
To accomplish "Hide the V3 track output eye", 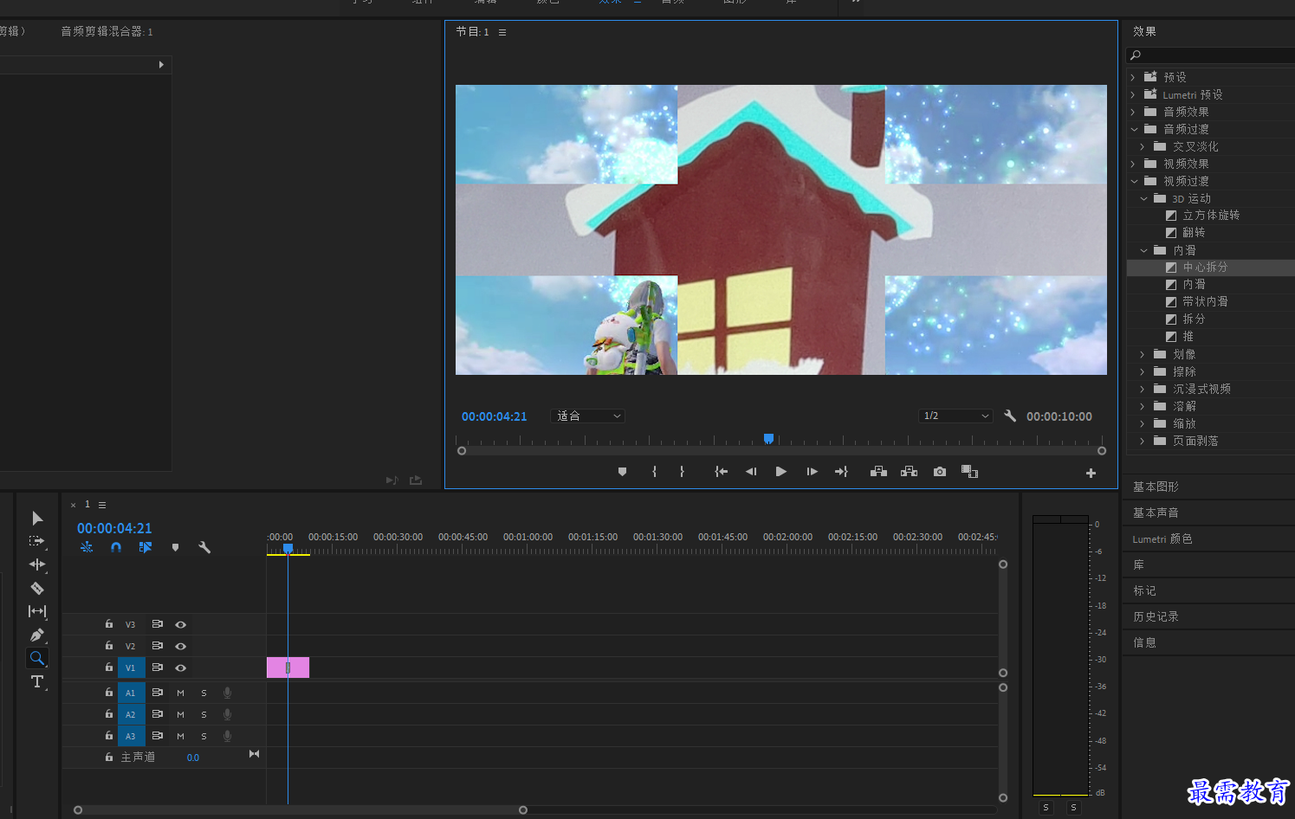I will tap(180, 624).
